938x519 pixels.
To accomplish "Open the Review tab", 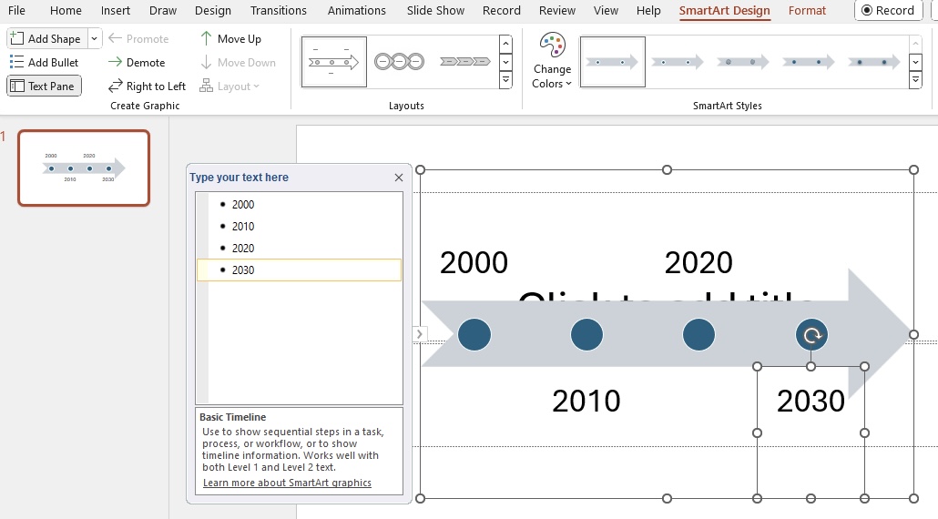I will [557, 11].
